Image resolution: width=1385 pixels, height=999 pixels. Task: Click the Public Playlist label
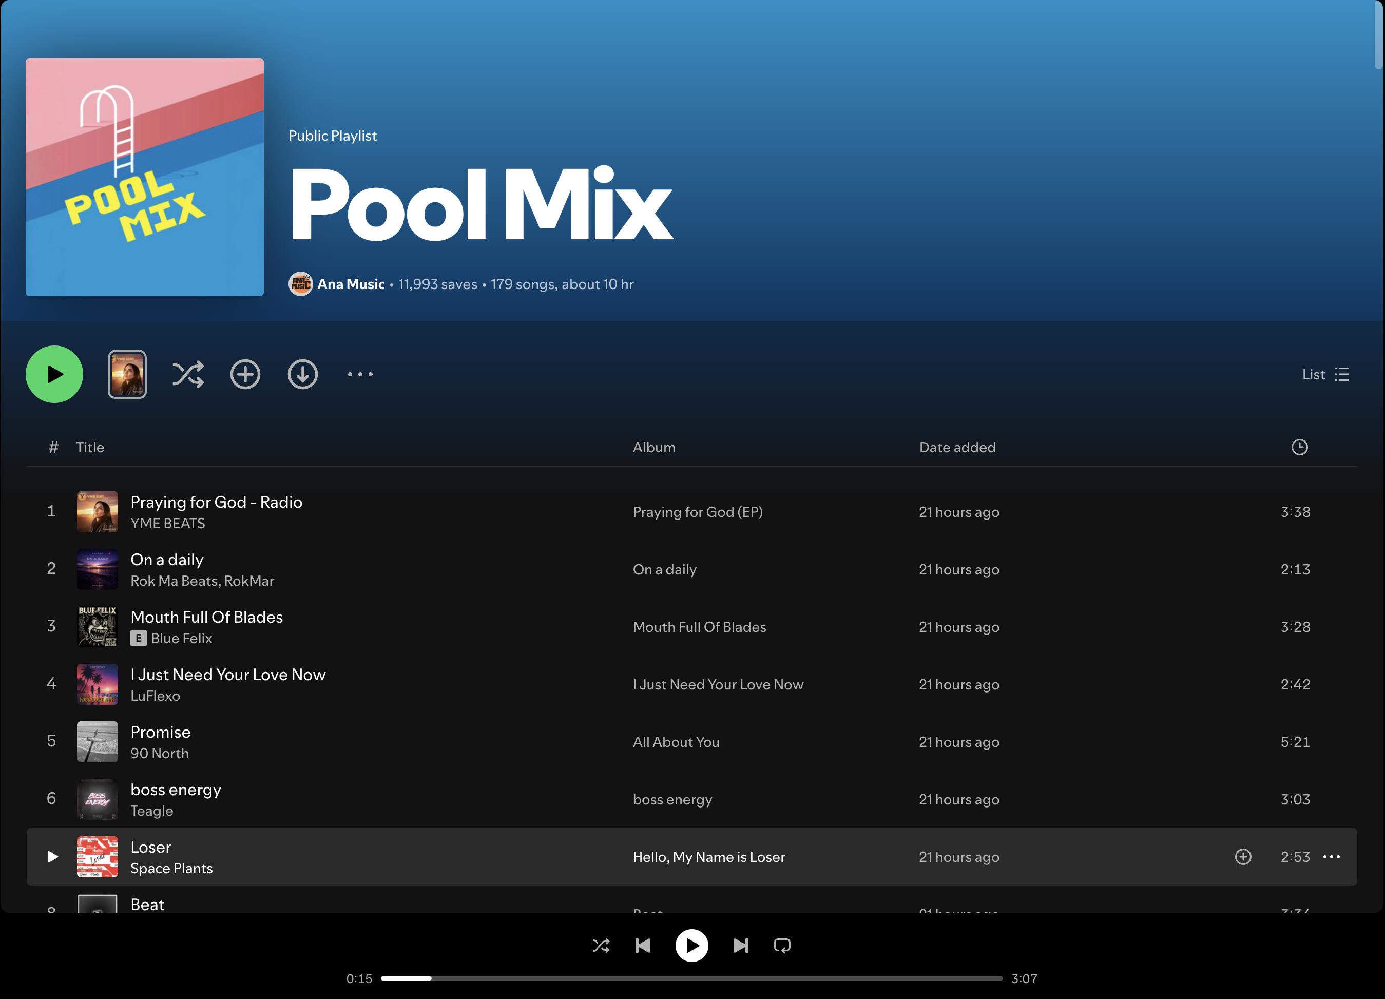tap(333, 136)
